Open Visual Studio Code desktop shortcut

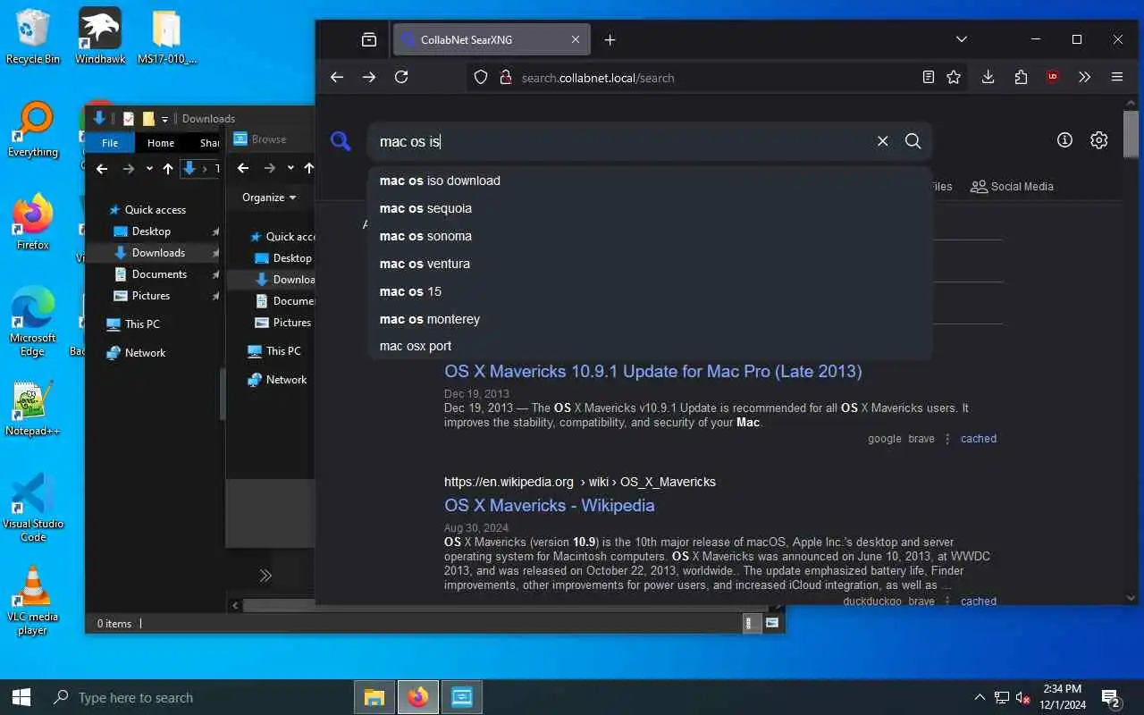[x=33, y=507]
